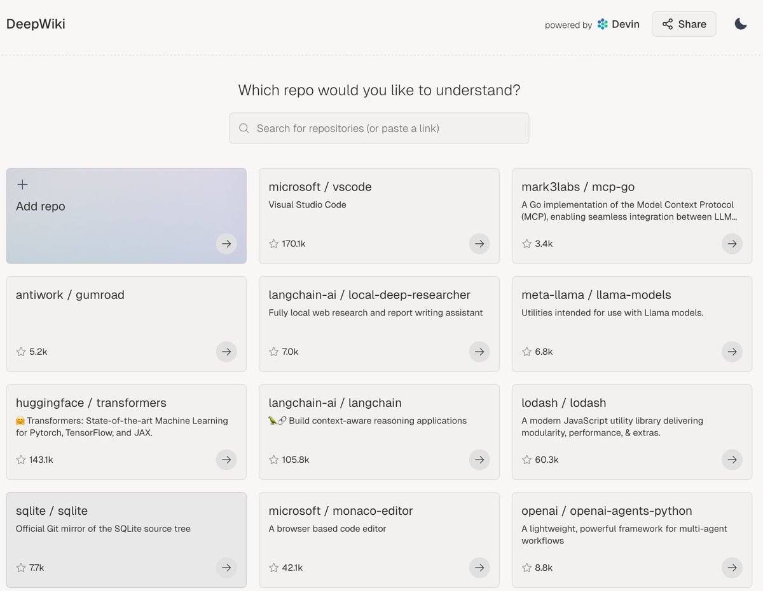Click 'A browser based code editor' text
This screenshot has height=591, width=763.
point(327,528)
